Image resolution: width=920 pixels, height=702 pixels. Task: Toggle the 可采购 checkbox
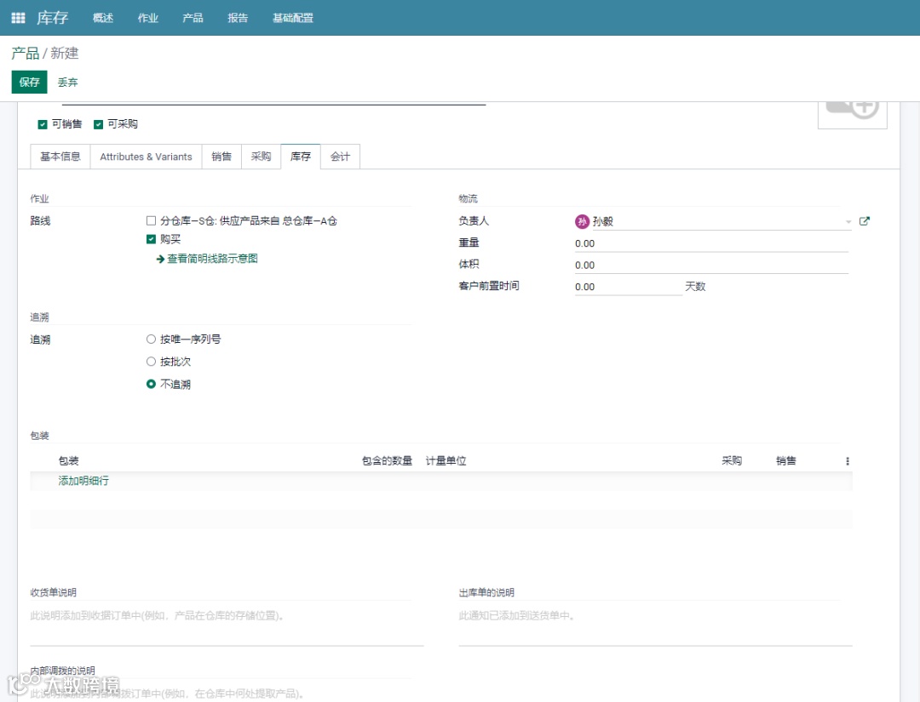click(99, 124)
